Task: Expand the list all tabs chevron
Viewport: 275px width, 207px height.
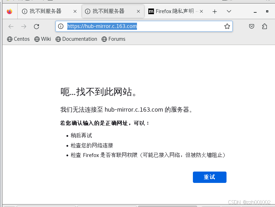Action: click(x=229, y=11)
